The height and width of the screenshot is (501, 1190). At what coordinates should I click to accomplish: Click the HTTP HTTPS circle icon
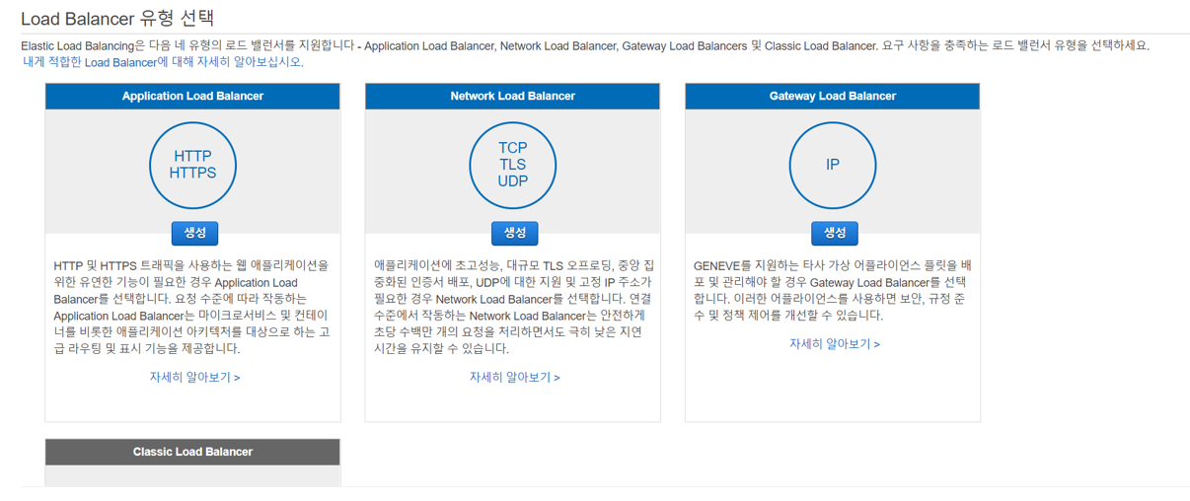point(192,165)
